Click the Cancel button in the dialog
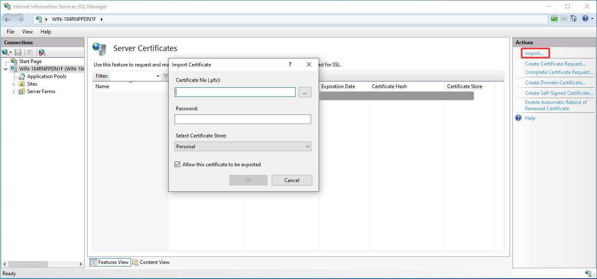The width and height of the screenshot is (597, 279). click(292, 180)
